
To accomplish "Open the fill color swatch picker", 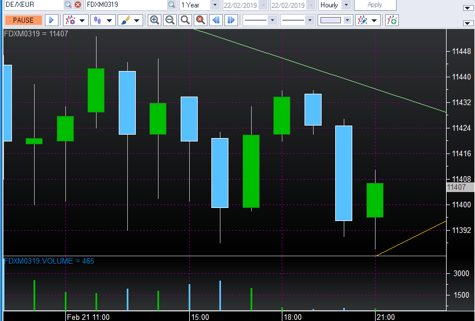I will point(335,20).
